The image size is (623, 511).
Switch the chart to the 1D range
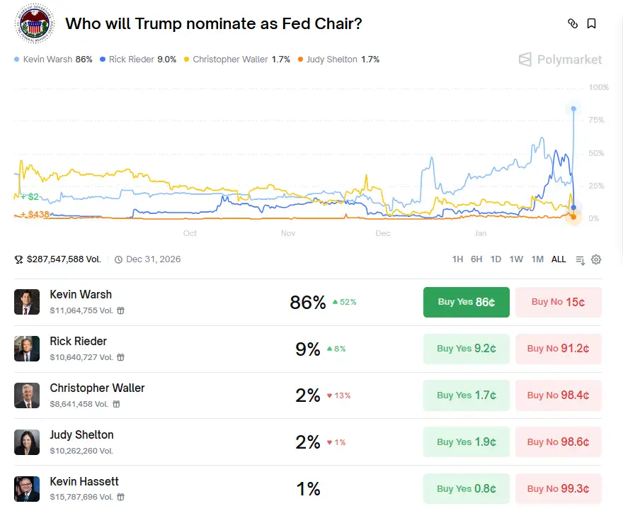tap(496, 259)
